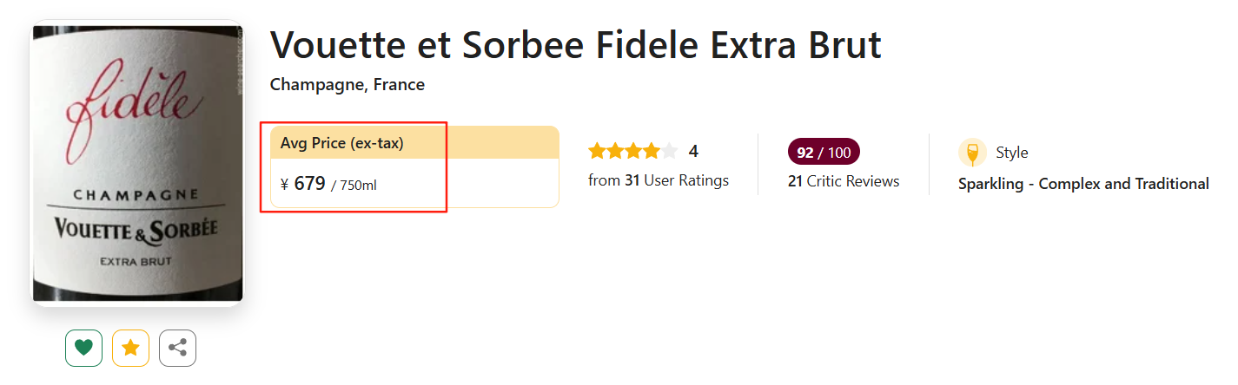Click the green heart icon

click(83, 348)
